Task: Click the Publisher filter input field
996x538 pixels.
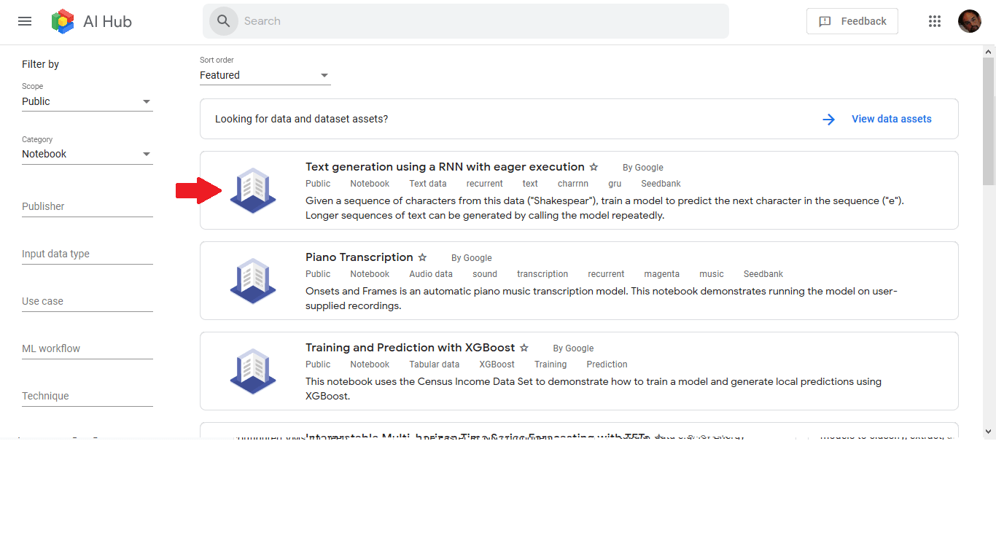Action: 87,206
